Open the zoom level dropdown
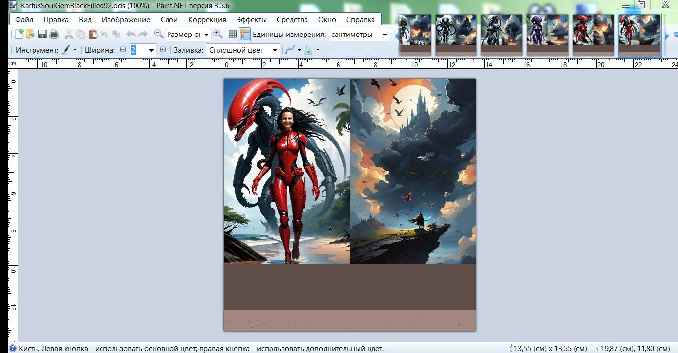678x353 pixels. coord(206,35)
